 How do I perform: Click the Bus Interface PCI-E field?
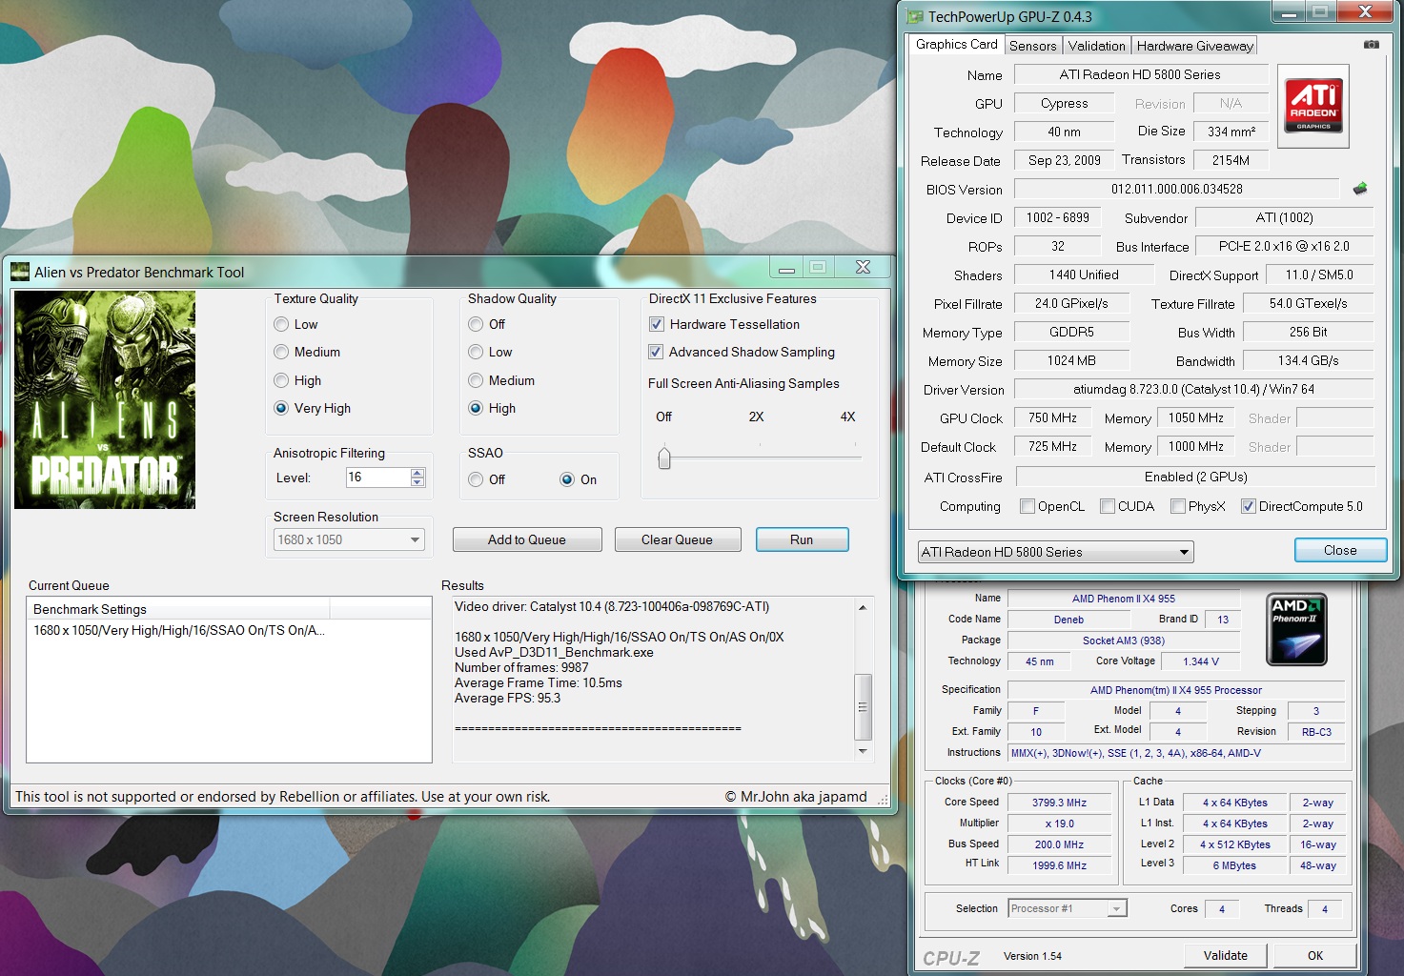point(1284,247)
